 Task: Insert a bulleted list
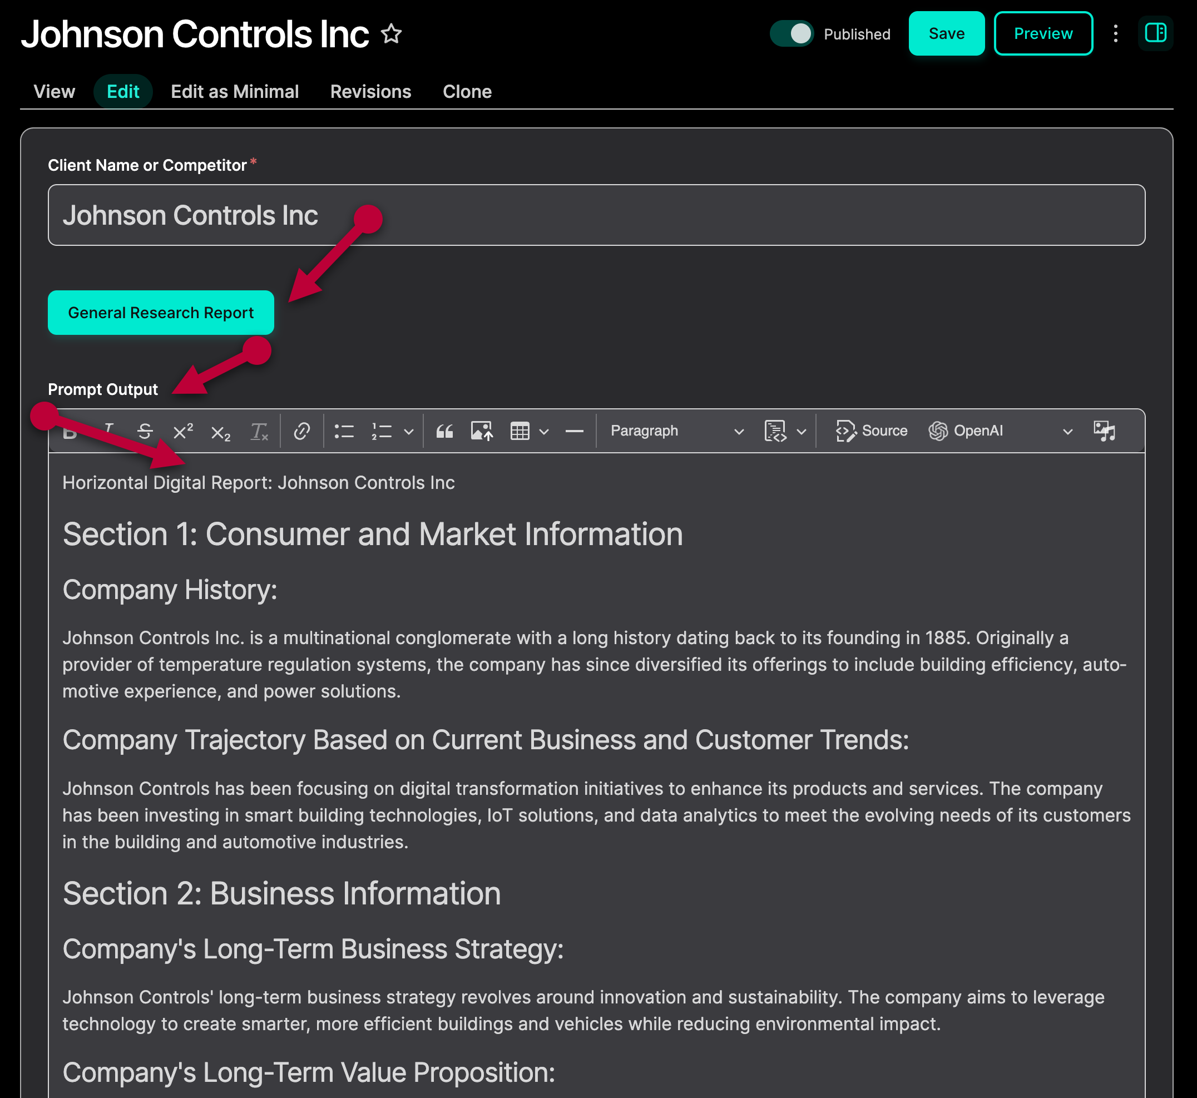click(344, 431)
